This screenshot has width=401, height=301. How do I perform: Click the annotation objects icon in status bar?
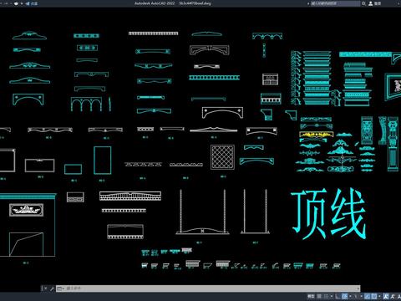[386, 296]
